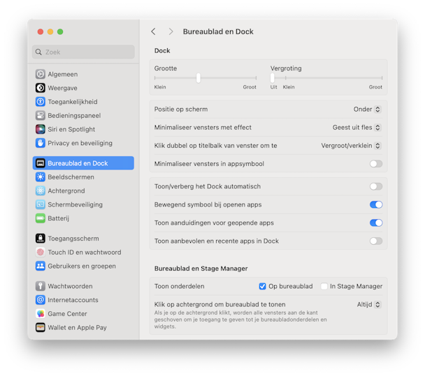This screenshot has height=376, width=425.
Task: Open Toegankelijkheid accessibility icon
Action: point(41,102)
